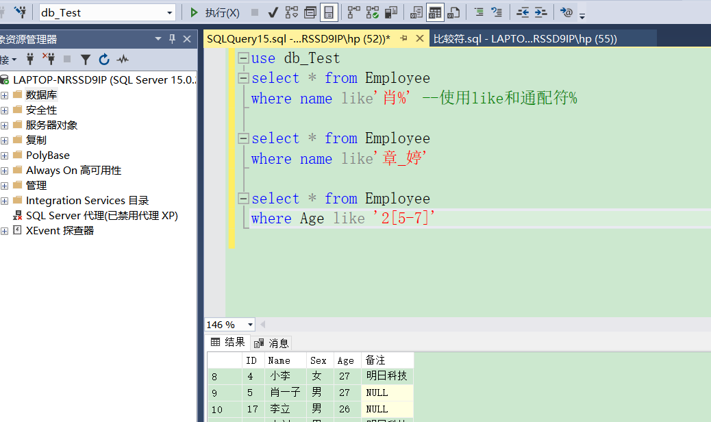Click the change connection icon in toolbar
Viewport: 711px width, 422px height.
pyautogui.click(x=20, y=12)
